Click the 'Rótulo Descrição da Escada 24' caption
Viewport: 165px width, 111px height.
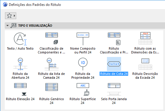[145, 76]
